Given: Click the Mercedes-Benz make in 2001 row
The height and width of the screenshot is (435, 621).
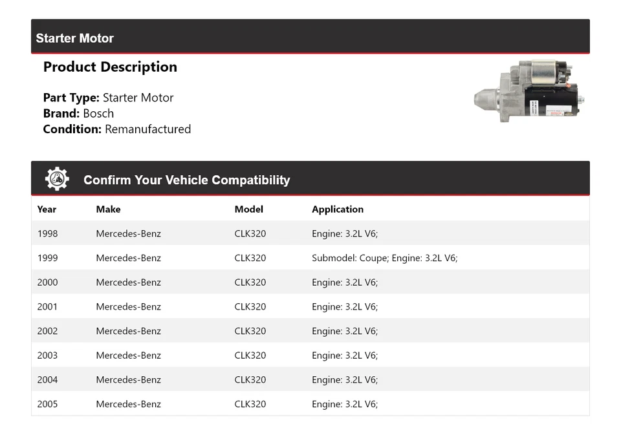Looking at the screenshot, I should coord(128,307).
